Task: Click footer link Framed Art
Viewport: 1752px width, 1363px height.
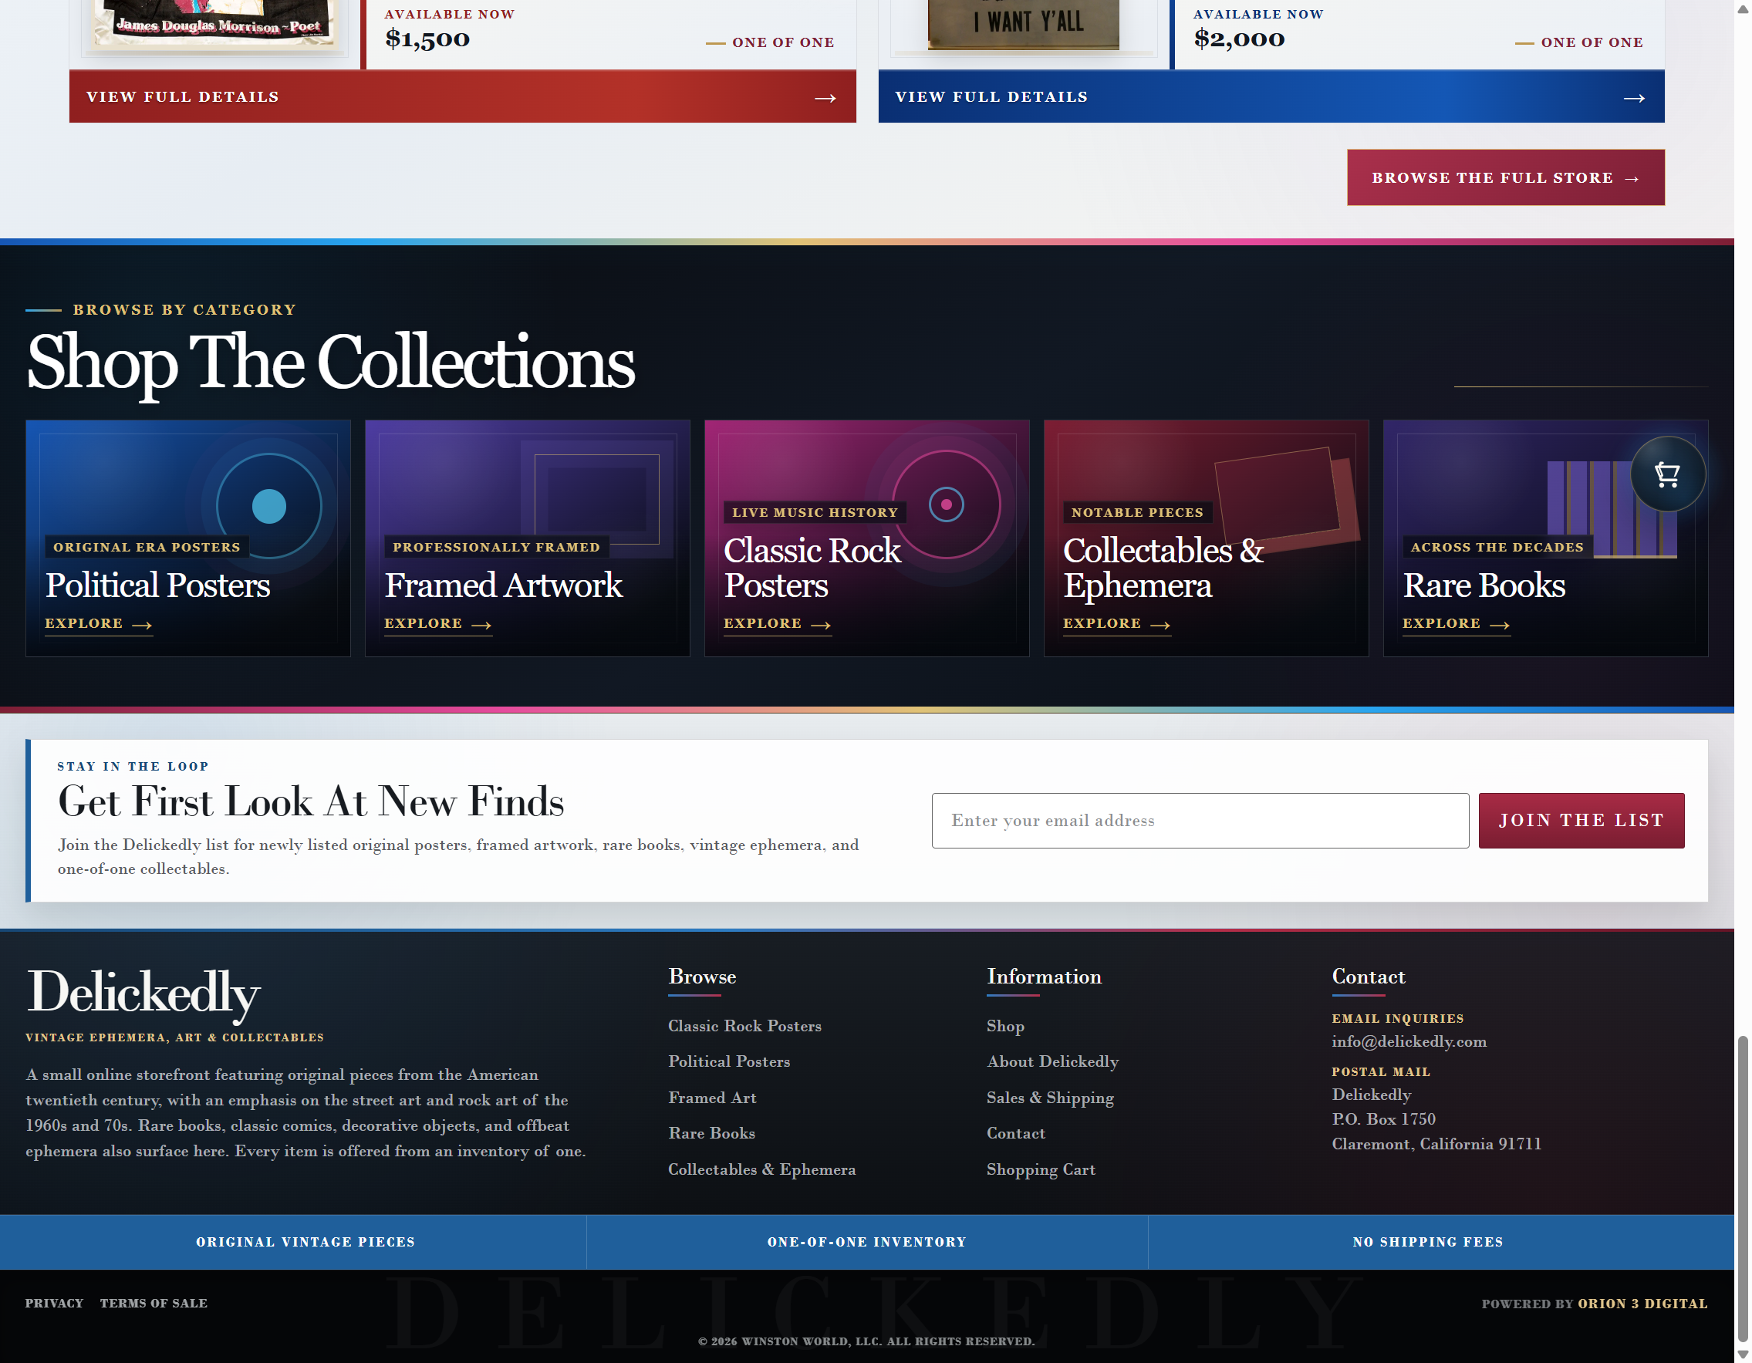Action: (711, 1097)
